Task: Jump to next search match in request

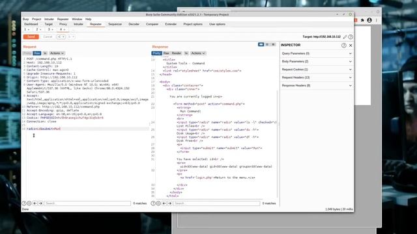Action: tap(40, 203)
